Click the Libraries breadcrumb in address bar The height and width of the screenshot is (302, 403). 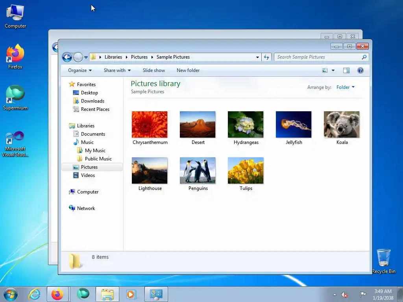[x=113, y=57]
